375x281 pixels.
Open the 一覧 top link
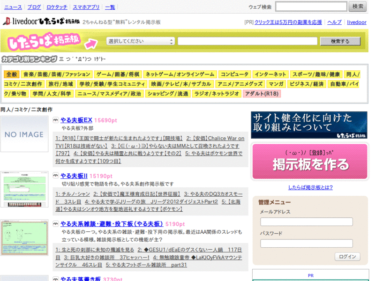click(110, 7)
